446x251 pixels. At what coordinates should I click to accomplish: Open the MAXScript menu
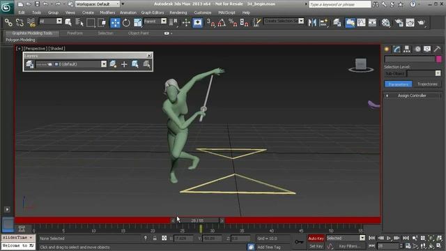point(226,13)
